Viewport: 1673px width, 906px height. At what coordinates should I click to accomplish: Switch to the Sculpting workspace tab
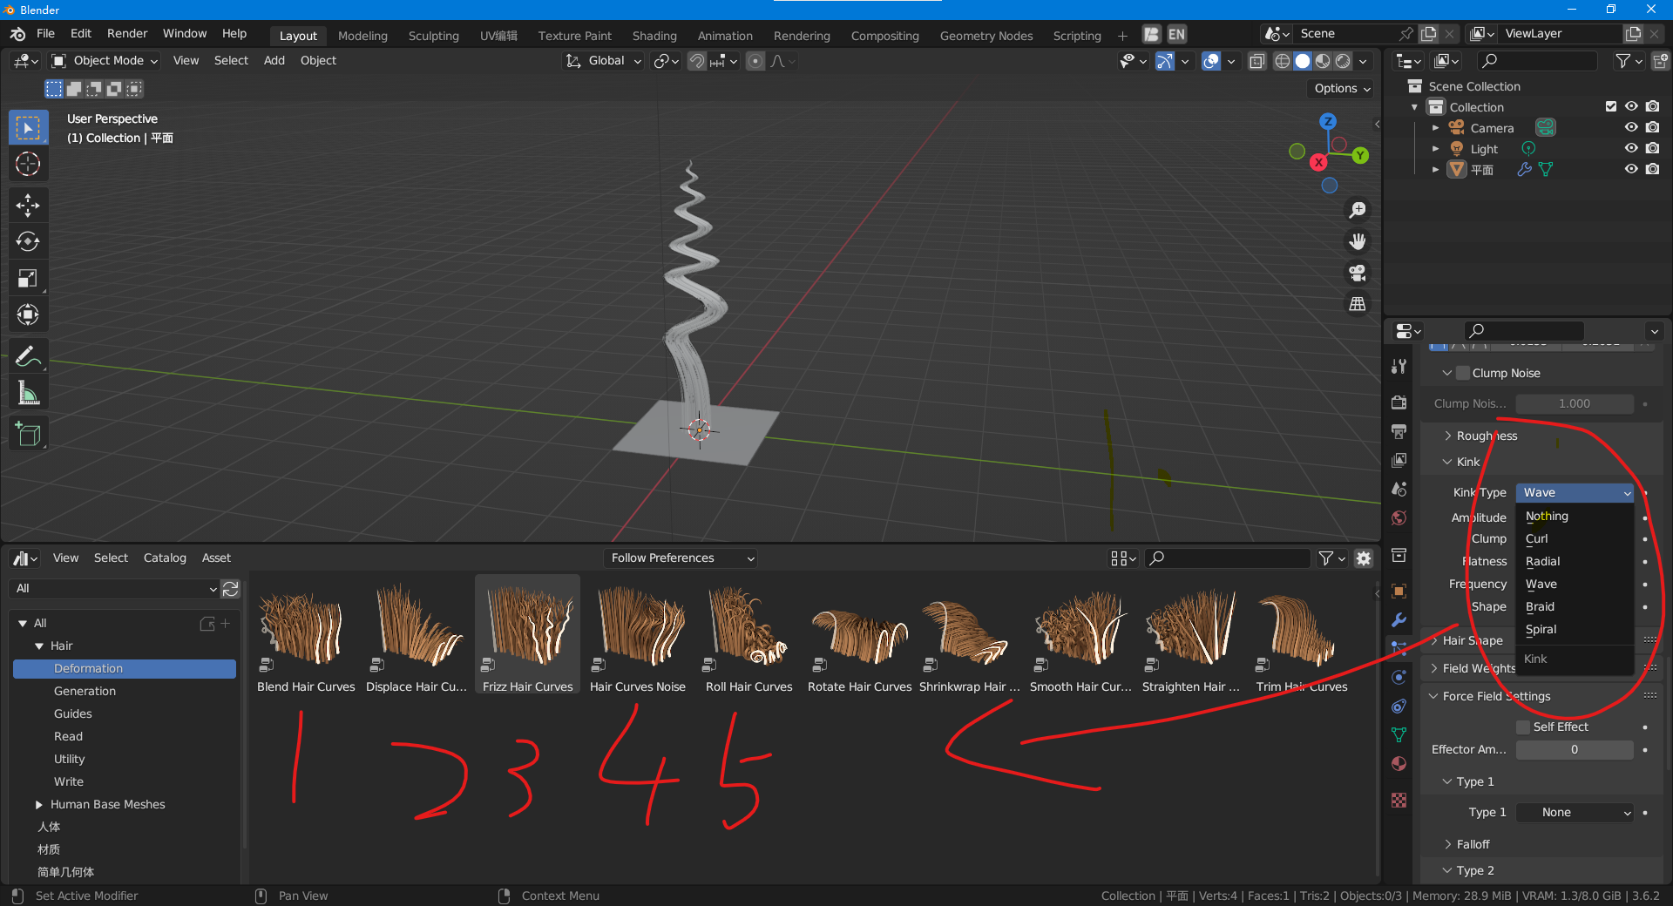click(433, 36)
